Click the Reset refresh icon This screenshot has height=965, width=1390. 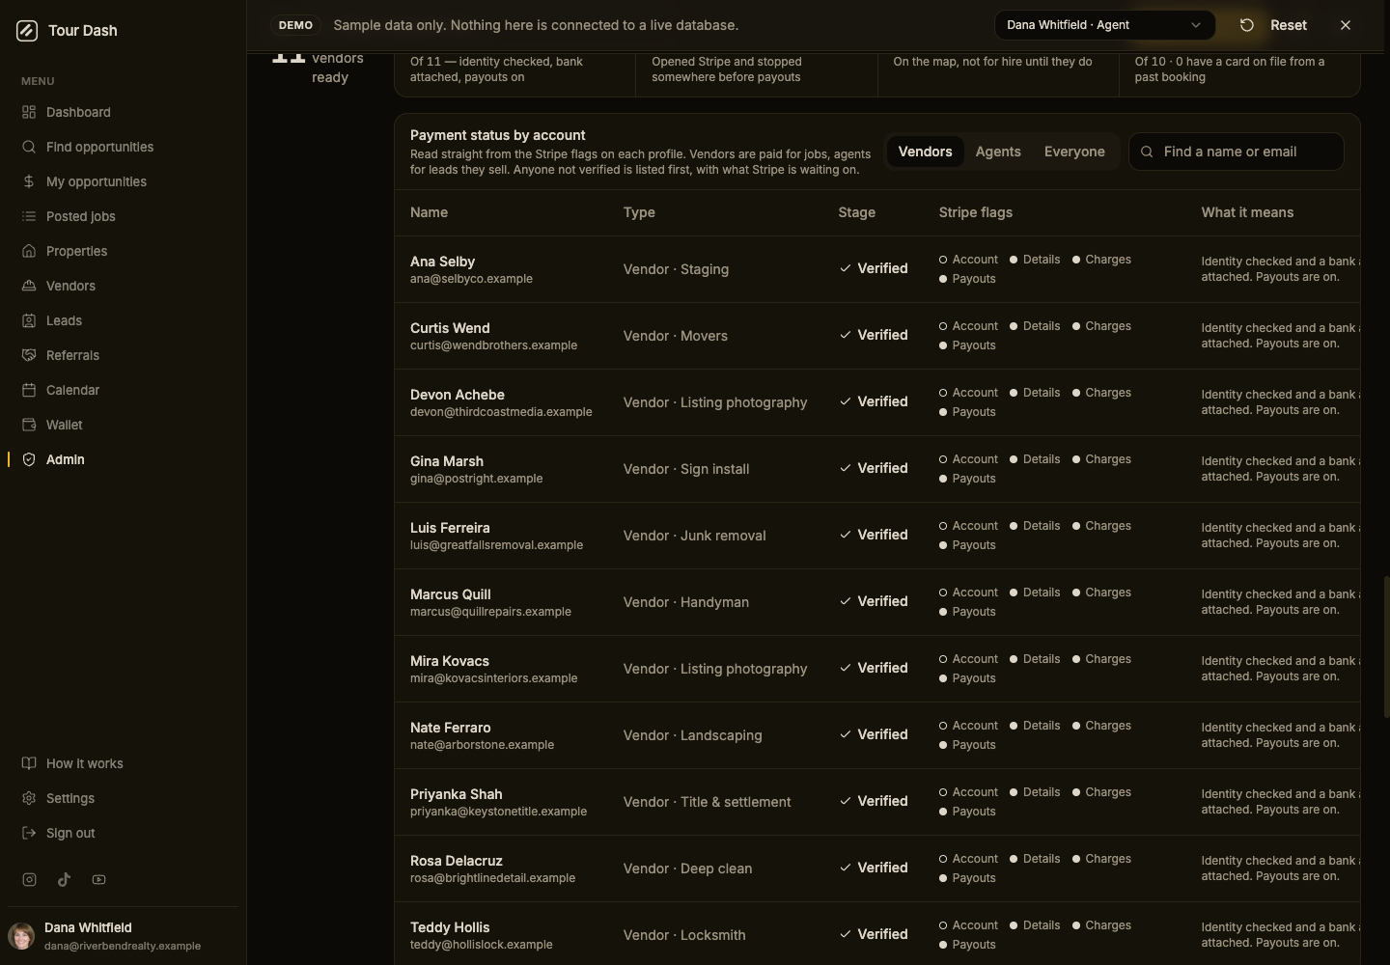[x=1247, y=25]
